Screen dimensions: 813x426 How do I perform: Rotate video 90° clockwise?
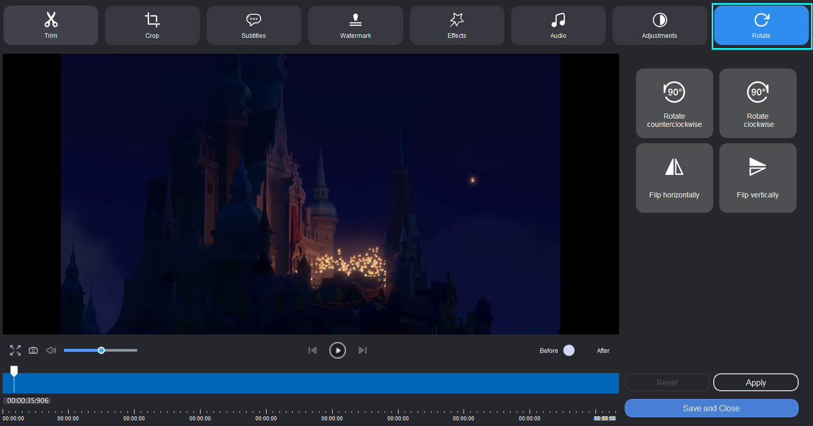click(758, 103)
